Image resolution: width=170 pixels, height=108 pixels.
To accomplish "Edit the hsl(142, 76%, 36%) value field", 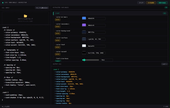I will (x=96, y=53).
